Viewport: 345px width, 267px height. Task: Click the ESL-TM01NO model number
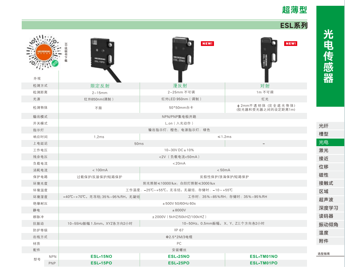click(x=264, y=257)
